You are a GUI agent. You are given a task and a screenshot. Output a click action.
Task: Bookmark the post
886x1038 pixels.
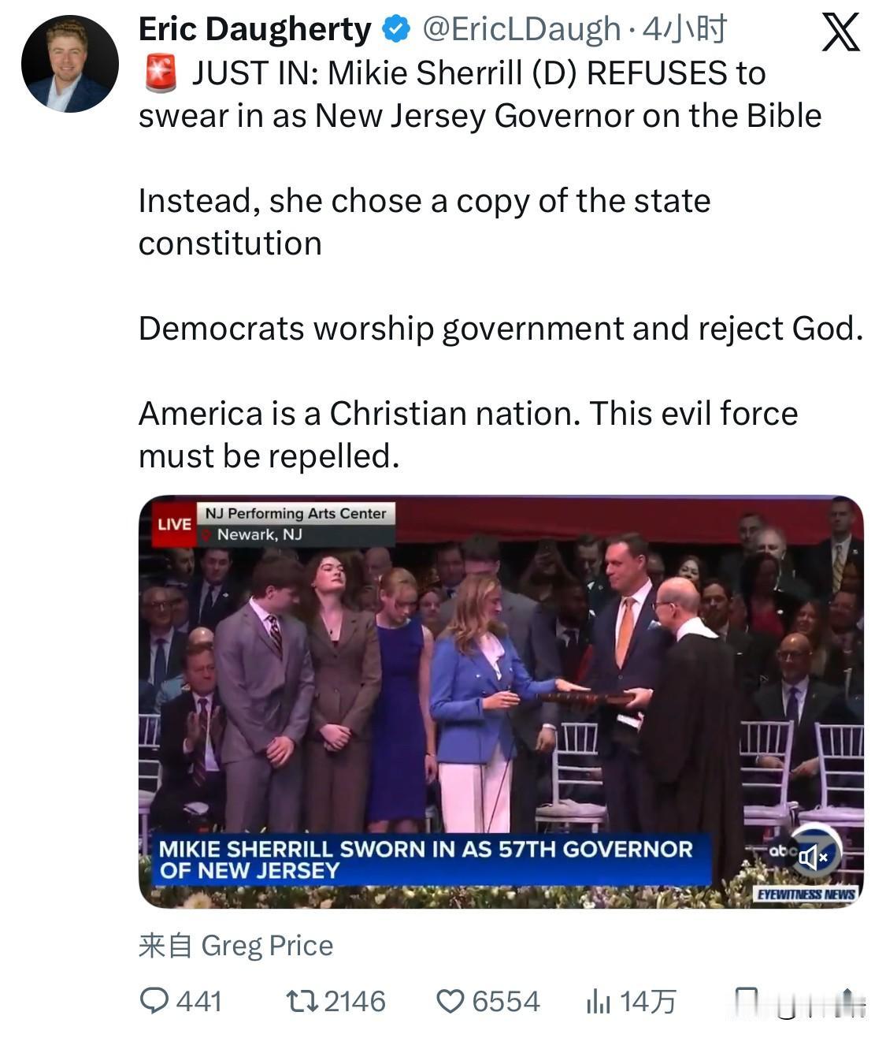[x=745, y=1002]
